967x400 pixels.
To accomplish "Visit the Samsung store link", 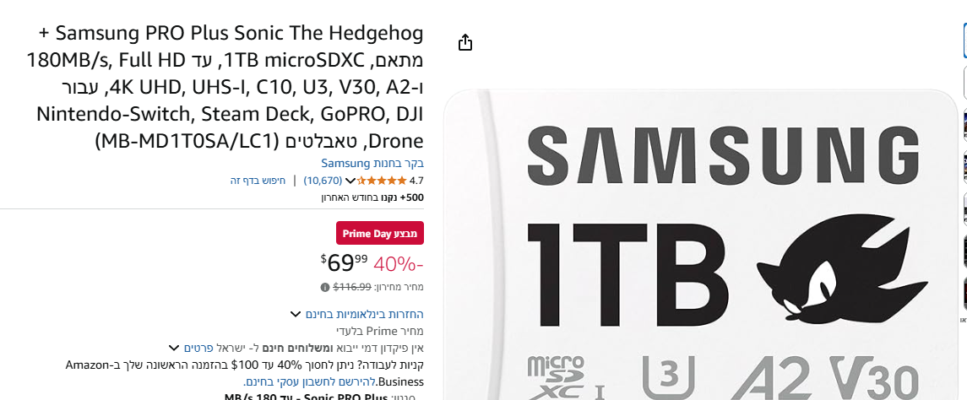I will coord(372,163).
